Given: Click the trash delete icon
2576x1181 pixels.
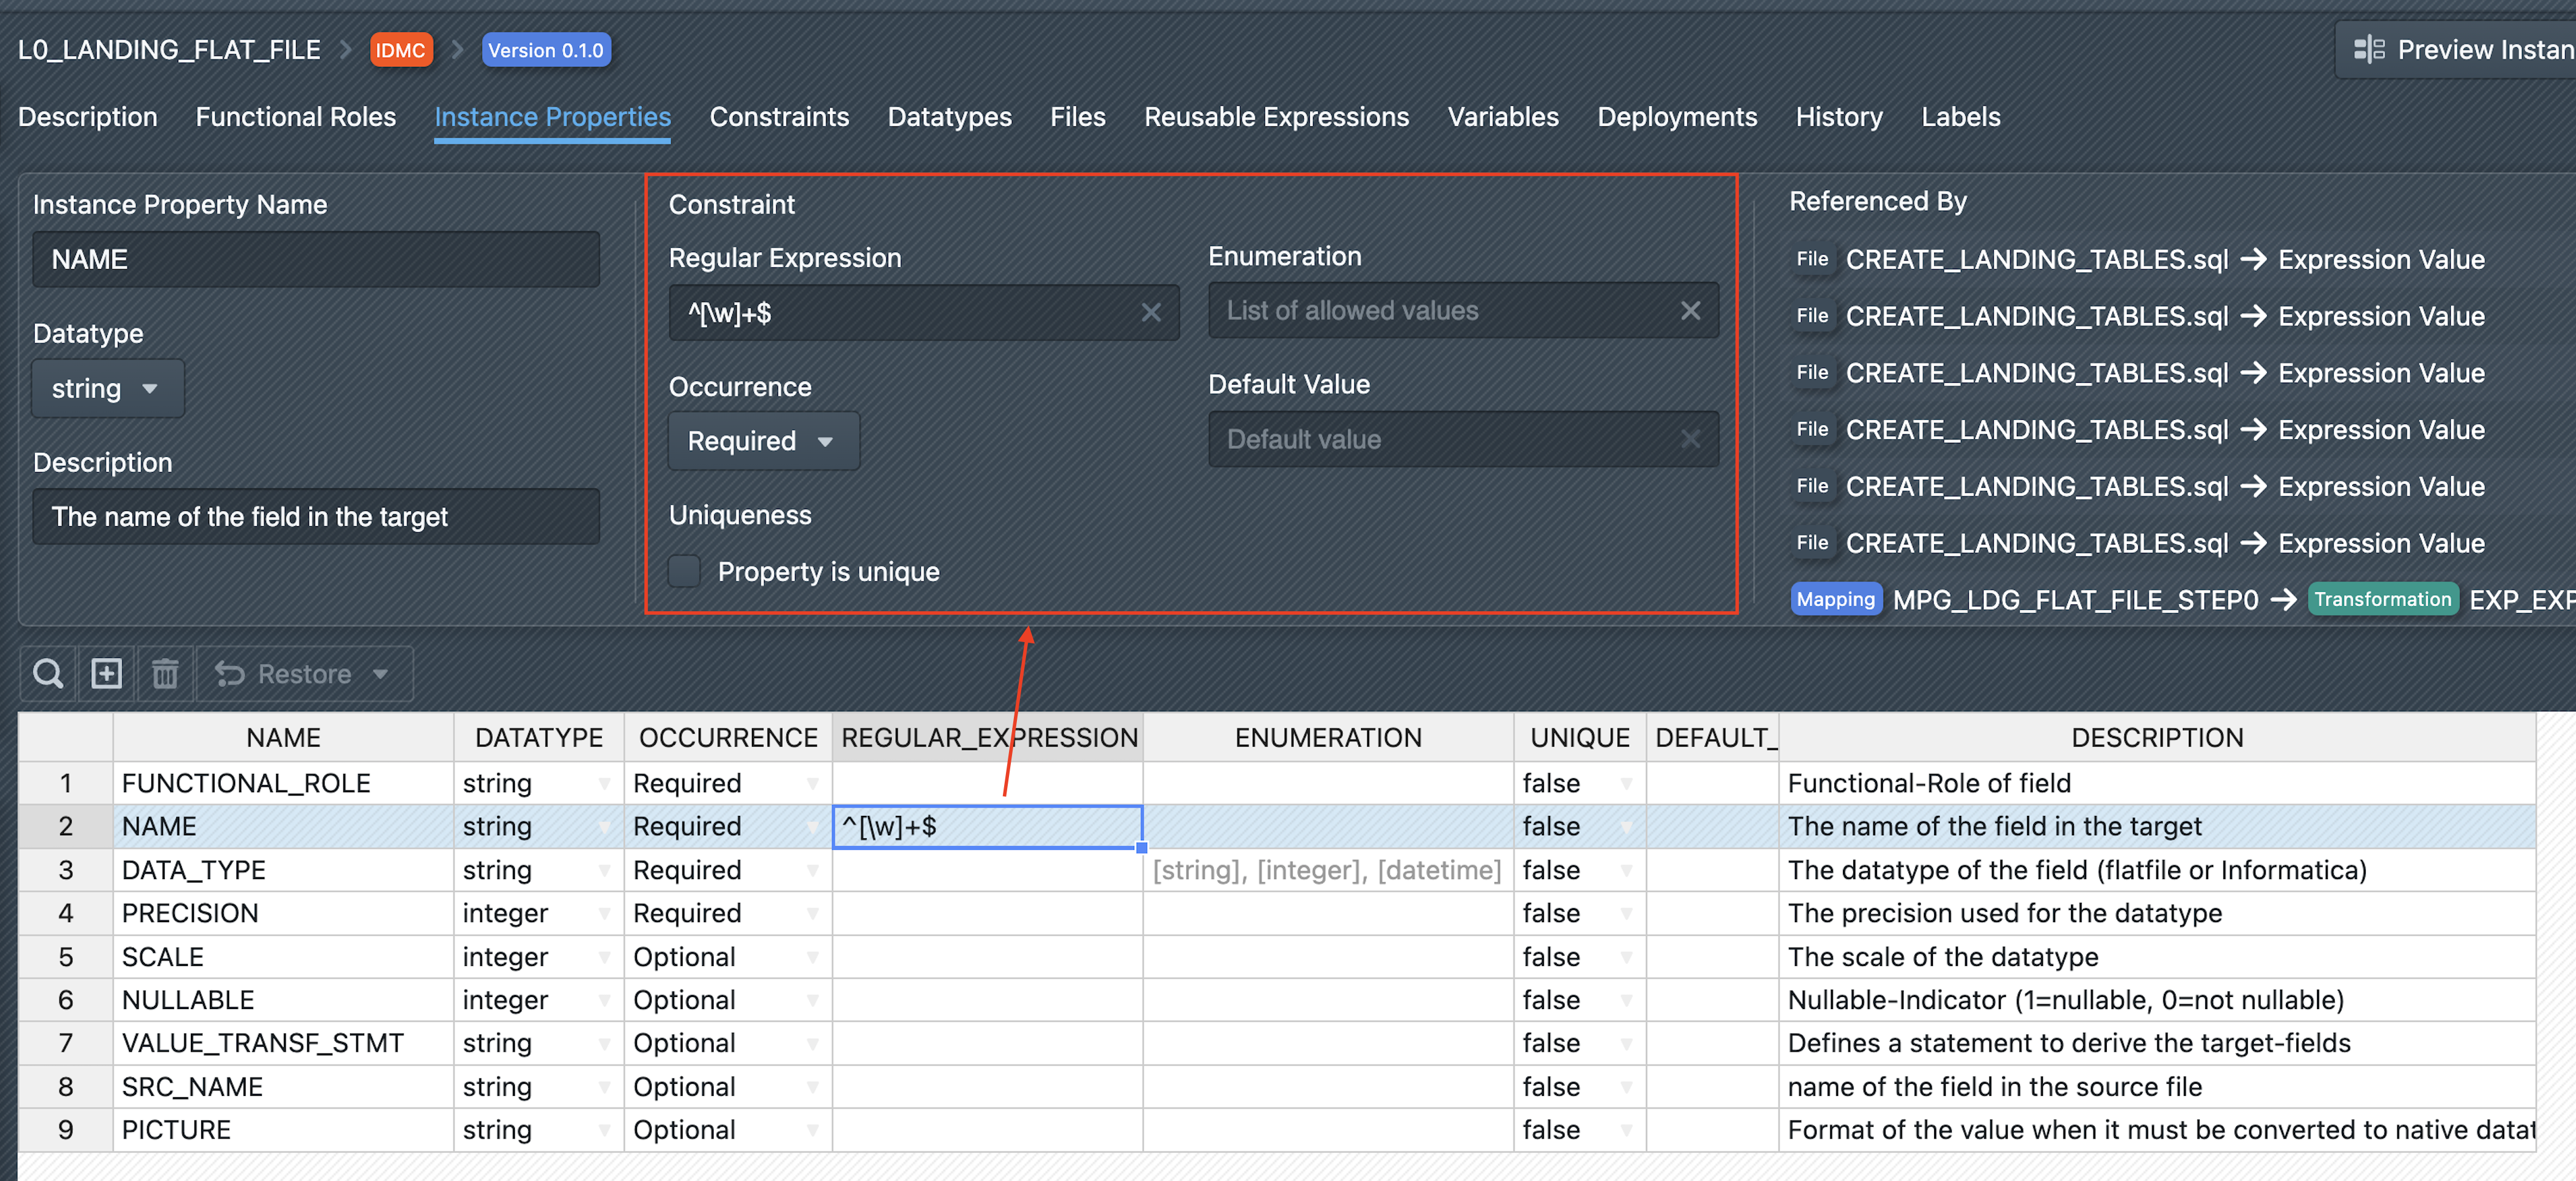Looking at the screenshot, I should (165, 674).
